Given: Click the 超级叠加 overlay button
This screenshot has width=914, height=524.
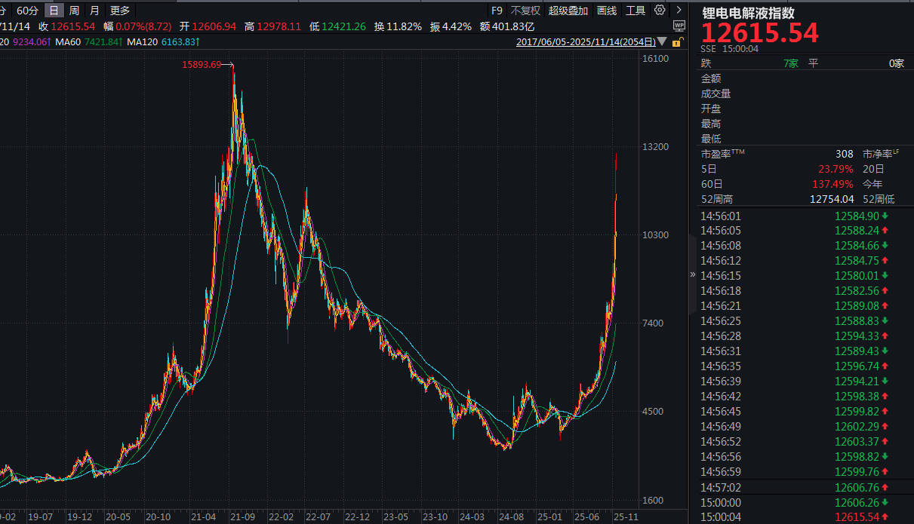Looking at the screenshot, I should click(x=568, y=11).
